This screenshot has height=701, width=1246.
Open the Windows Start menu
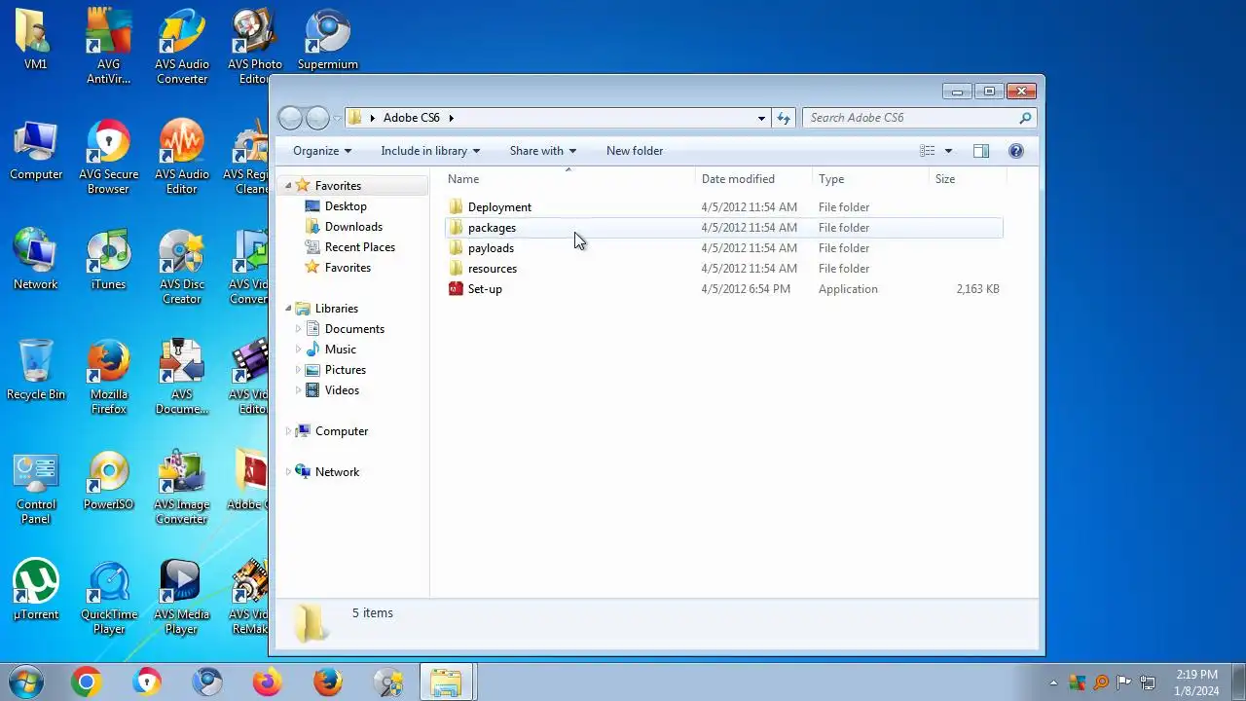26,683
